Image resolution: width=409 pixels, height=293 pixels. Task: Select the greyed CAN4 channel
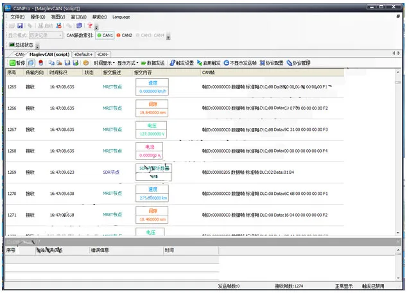159,35
